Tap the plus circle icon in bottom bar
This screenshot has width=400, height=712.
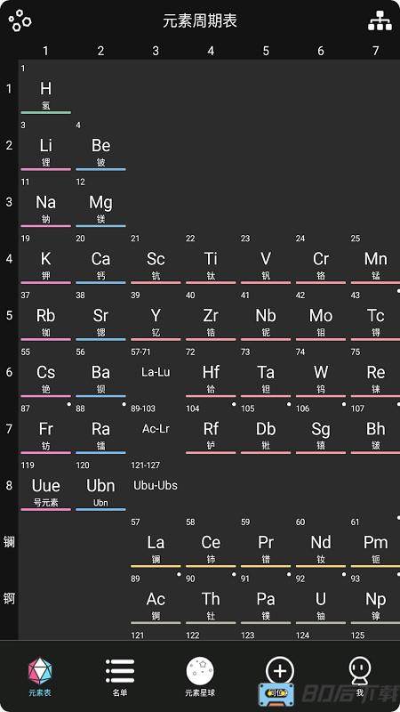[280, 670]
